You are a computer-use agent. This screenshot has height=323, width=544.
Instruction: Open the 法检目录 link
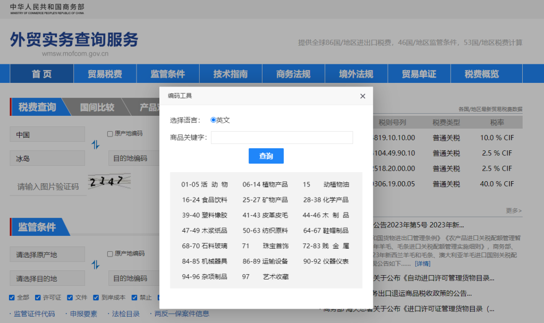tap(125, 313)
